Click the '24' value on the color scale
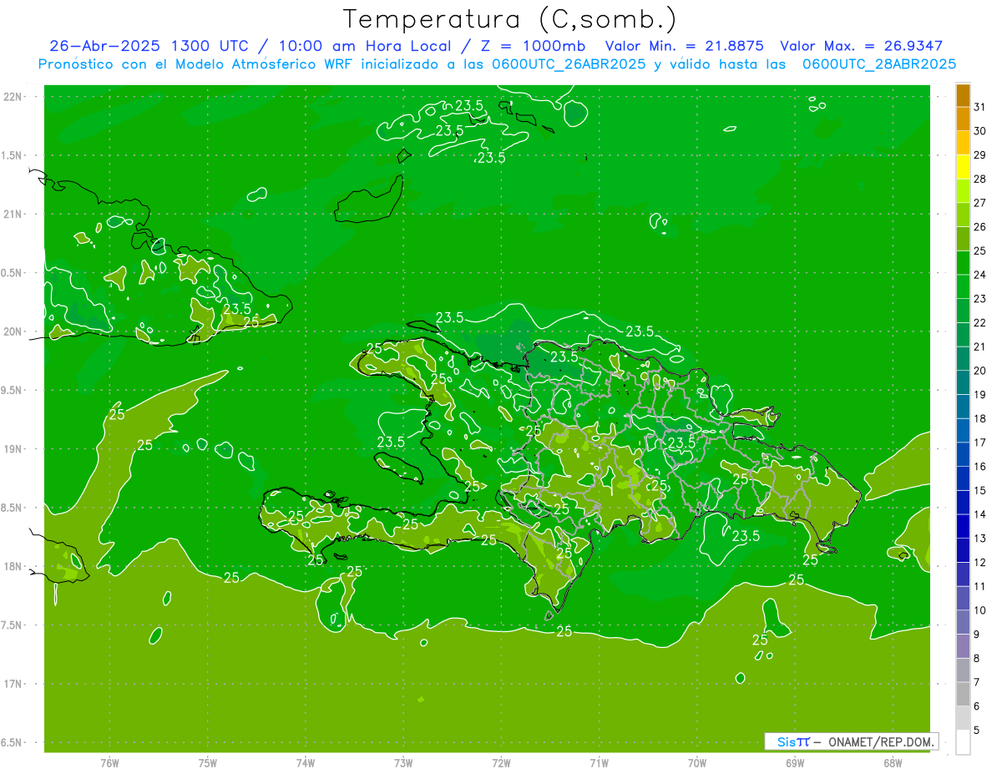The width and height of the screenshot is (1002, 774). (979, 275)
